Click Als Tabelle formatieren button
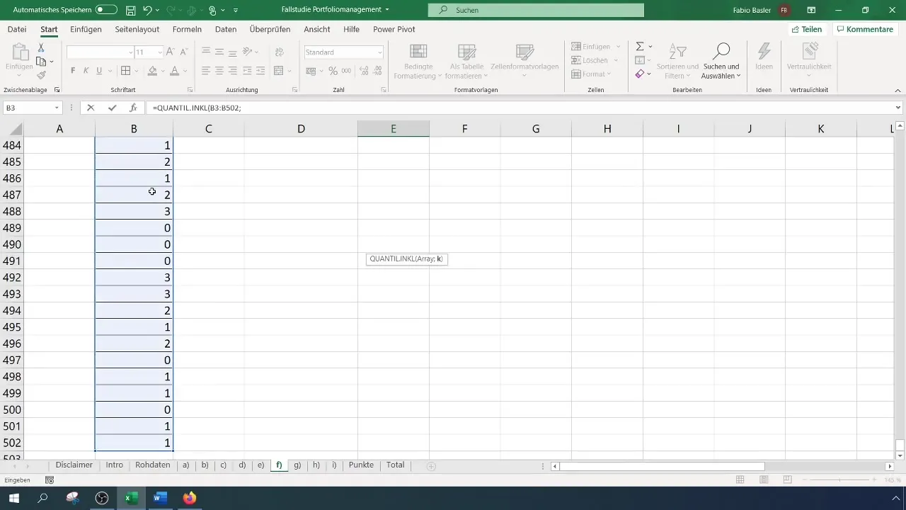906x510 pixels. tap(466, 62)
